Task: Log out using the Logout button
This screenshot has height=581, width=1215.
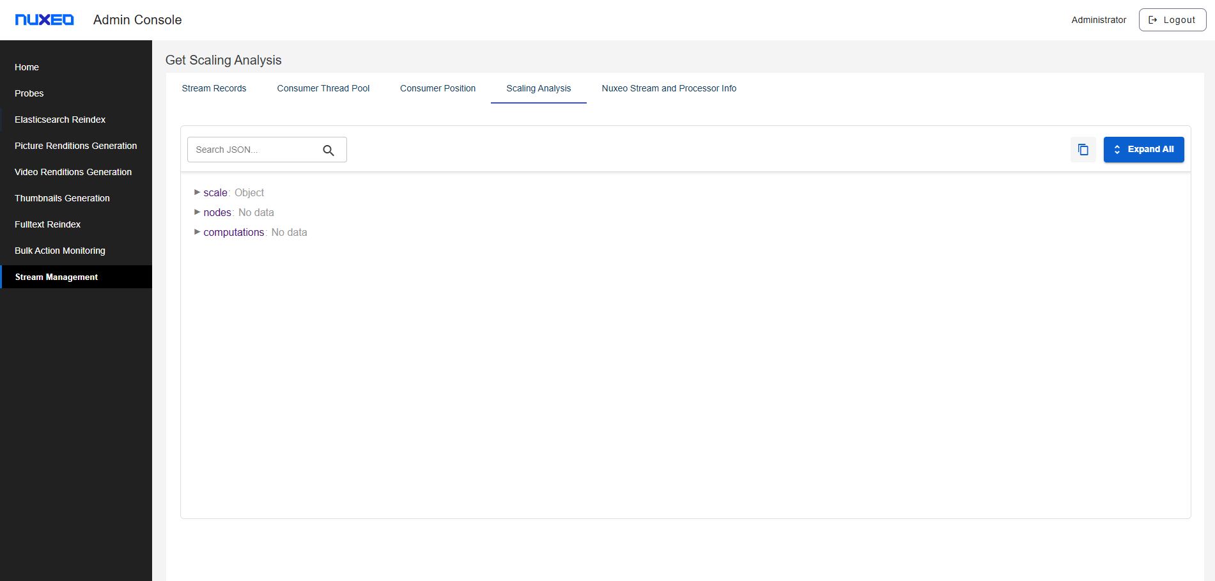Action: (1172, 20)
